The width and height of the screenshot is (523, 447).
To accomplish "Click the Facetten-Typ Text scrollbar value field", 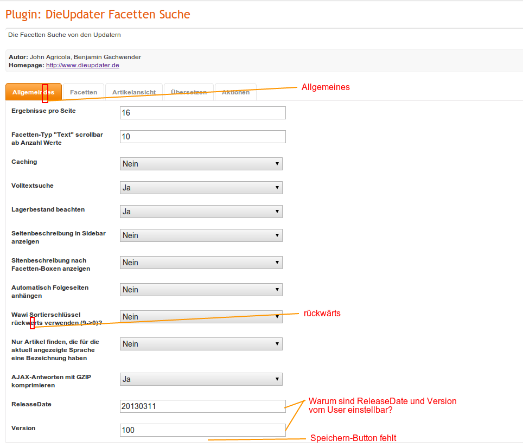I will pyautogui.click(x=203, y=137).
